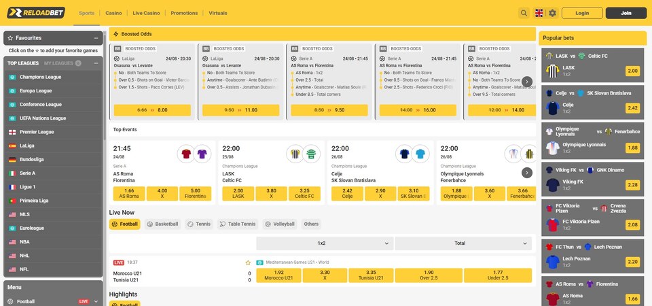
Task: Click Mediterranean Games U21 league icon
Action: [260, 262]
